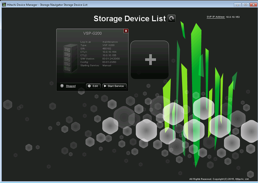Open the Edit settings for VSP-G200

coord(93,86)
